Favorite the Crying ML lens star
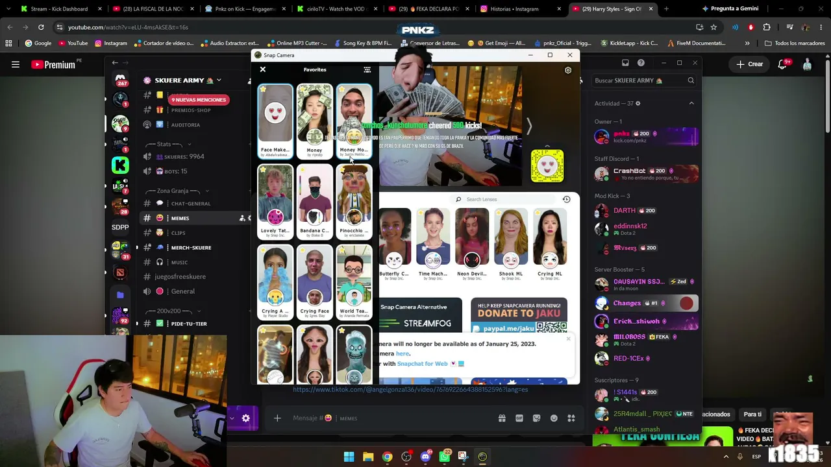Image resolution: width=831 pixels, height=467 pixels. 538,213
